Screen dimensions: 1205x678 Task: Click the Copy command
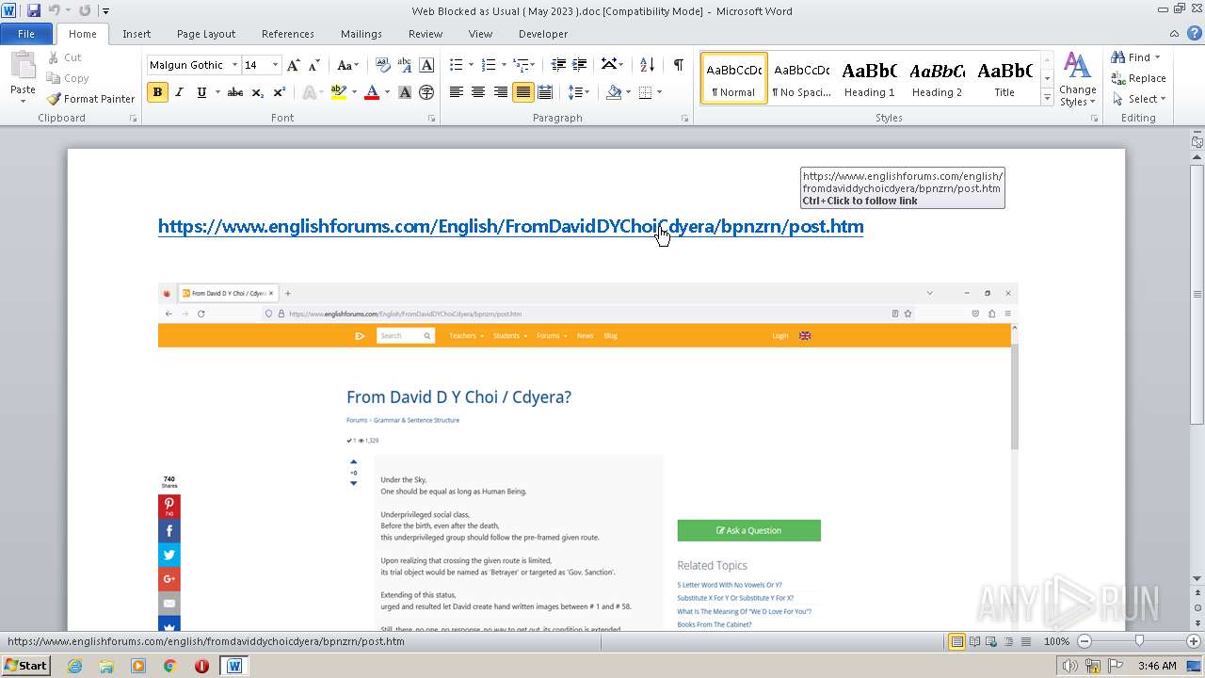click(68, 78)
